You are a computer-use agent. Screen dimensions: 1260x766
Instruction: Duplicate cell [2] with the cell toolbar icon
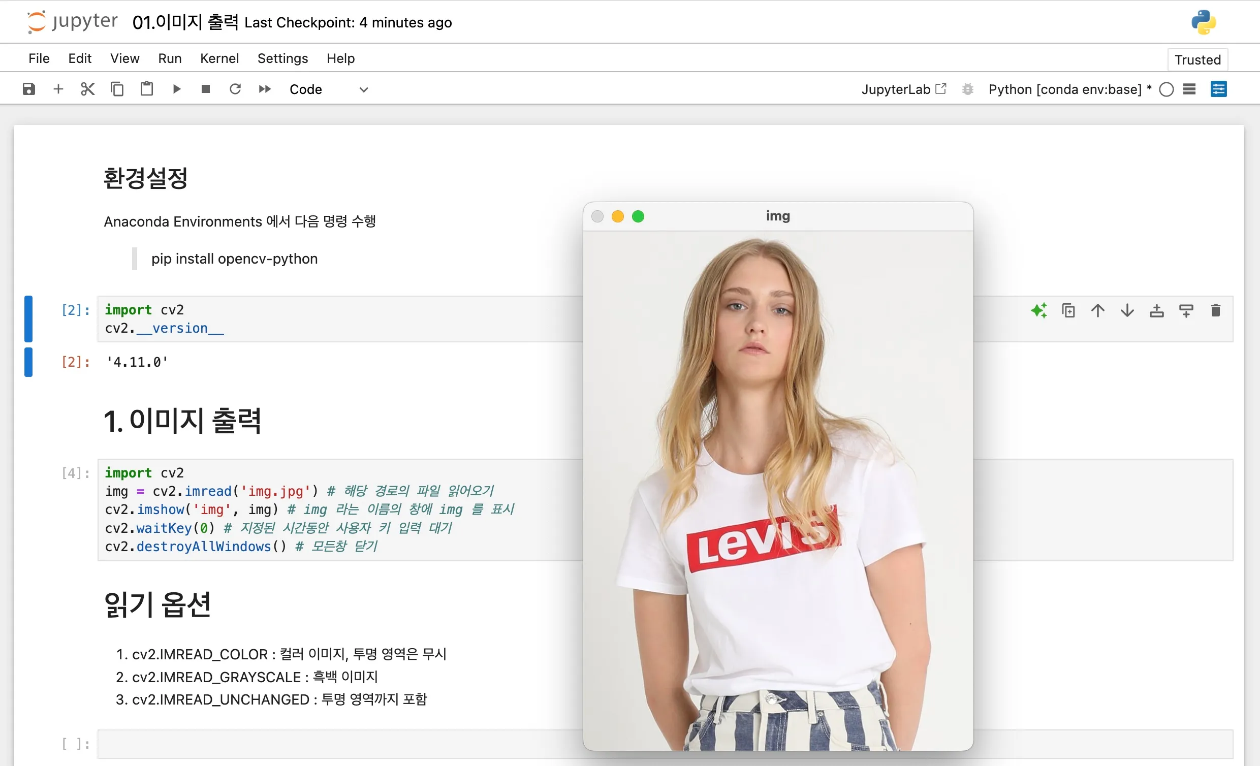coord(1068,310)
